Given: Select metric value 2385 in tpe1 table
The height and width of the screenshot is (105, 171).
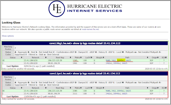Looking at the screenshot, I should coord(75,91).
